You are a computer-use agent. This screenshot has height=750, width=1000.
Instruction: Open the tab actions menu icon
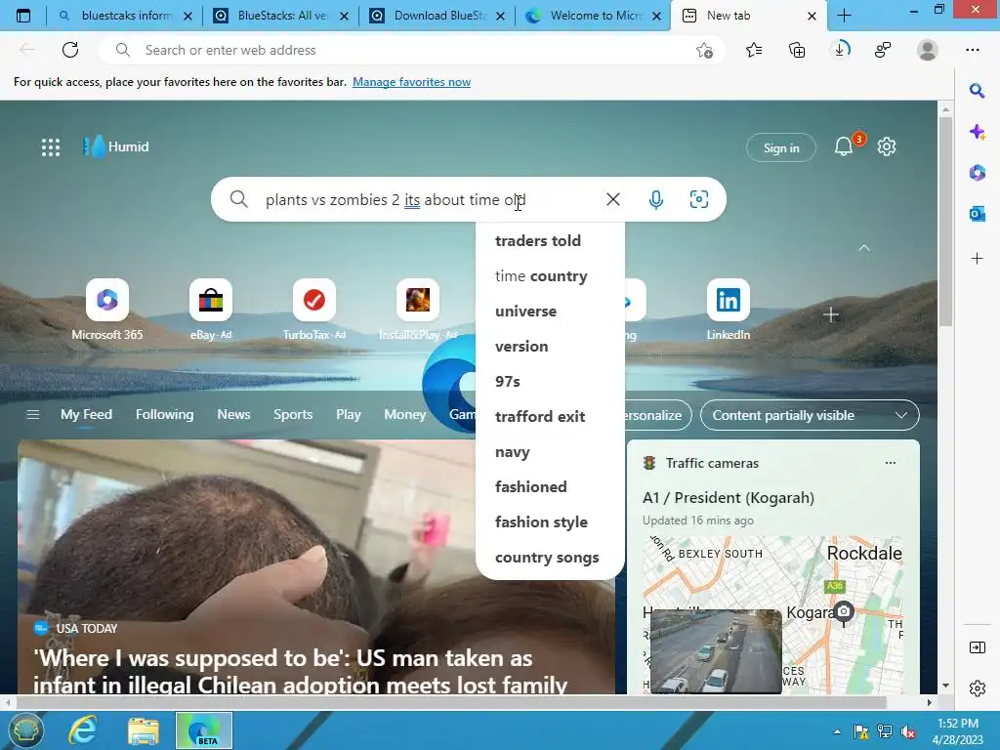pos(23,16)
